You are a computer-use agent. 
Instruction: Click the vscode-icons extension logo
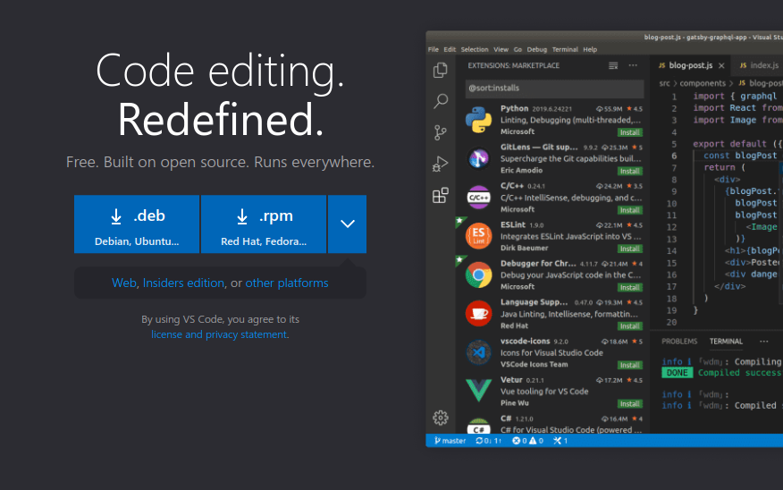tap(478, 352)
